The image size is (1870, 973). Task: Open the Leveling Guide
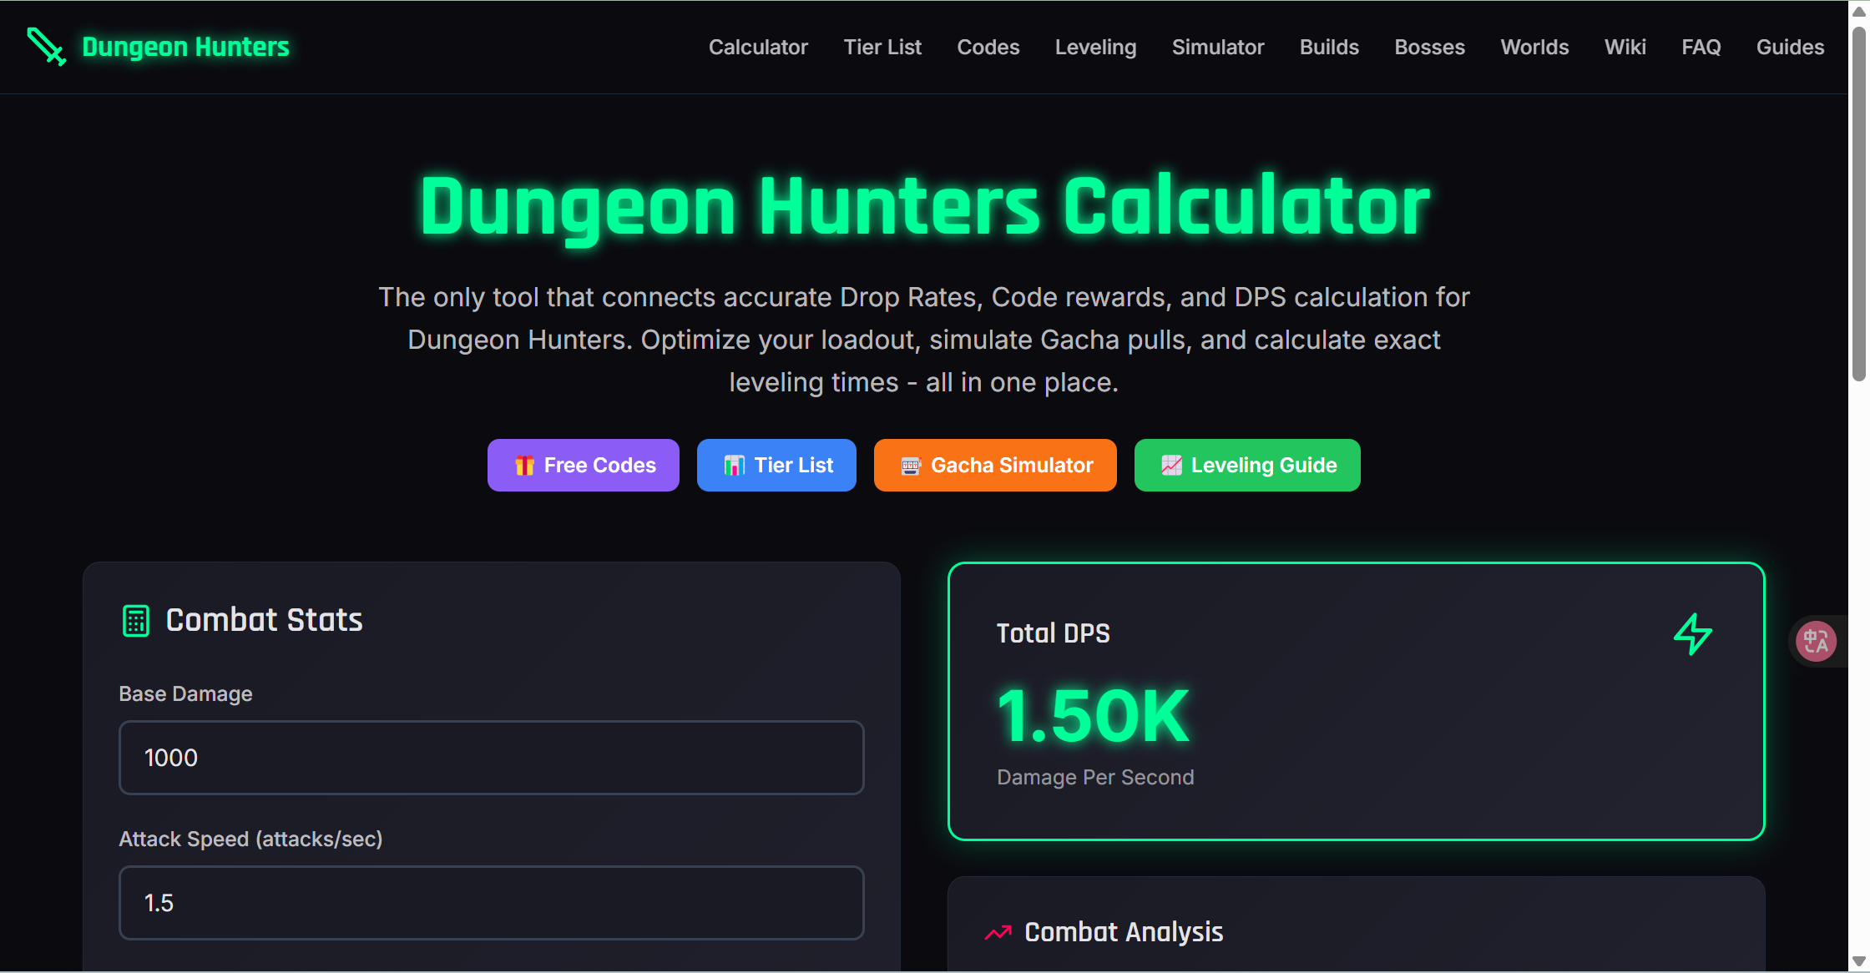tap(1246, 465)
